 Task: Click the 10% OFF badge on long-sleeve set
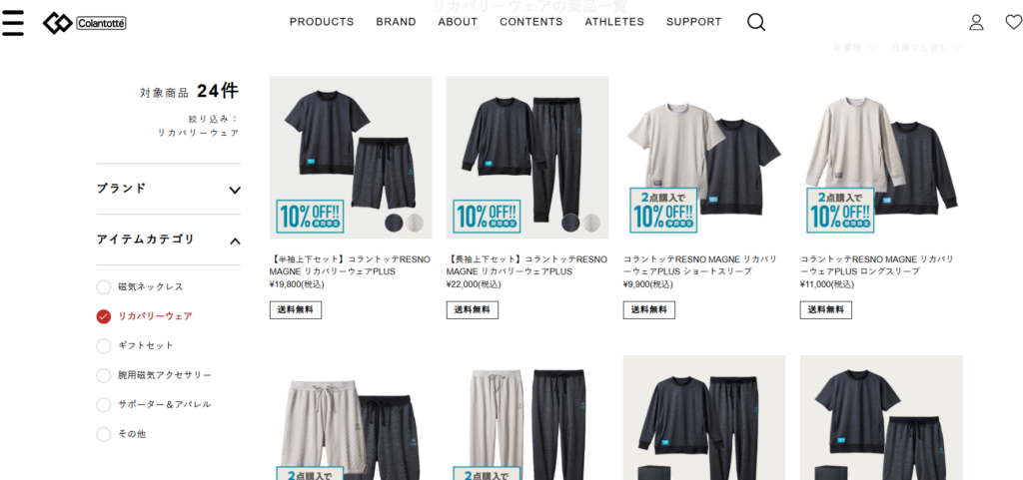(487, 217)
